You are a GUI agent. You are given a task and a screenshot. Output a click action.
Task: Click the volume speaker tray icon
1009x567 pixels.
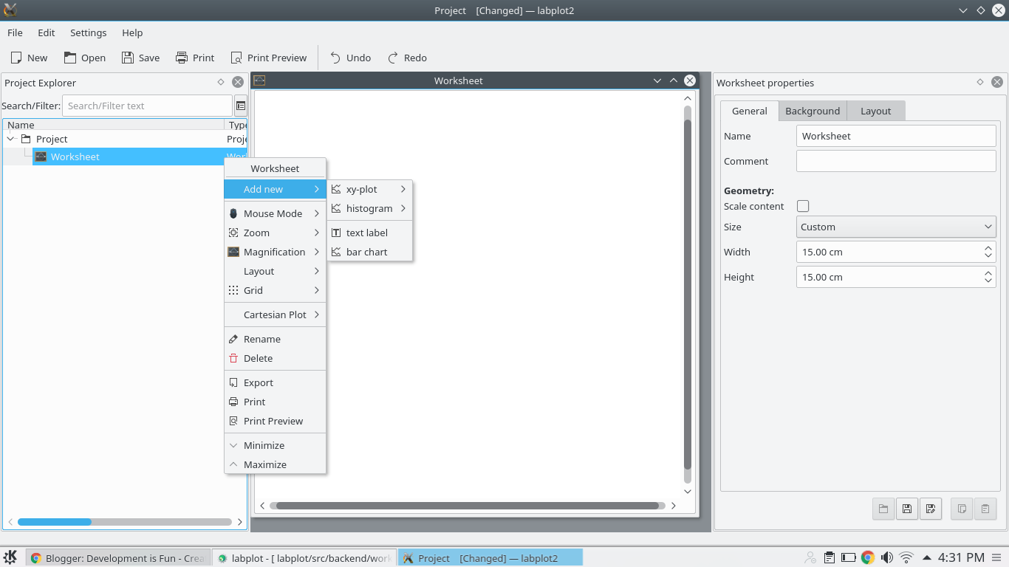(x=887, y=557)
